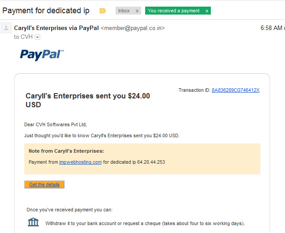Click the withdraw to bank account text
The height and width of the screenshot is (233, 285).
(145, 223)
